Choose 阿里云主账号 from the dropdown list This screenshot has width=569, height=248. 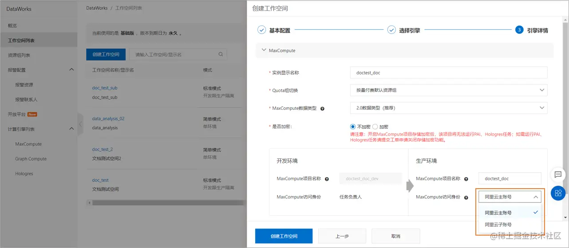tap(510, 213)
